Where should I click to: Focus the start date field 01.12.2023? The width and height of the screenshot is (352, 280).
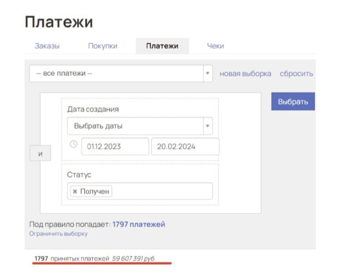115,147
